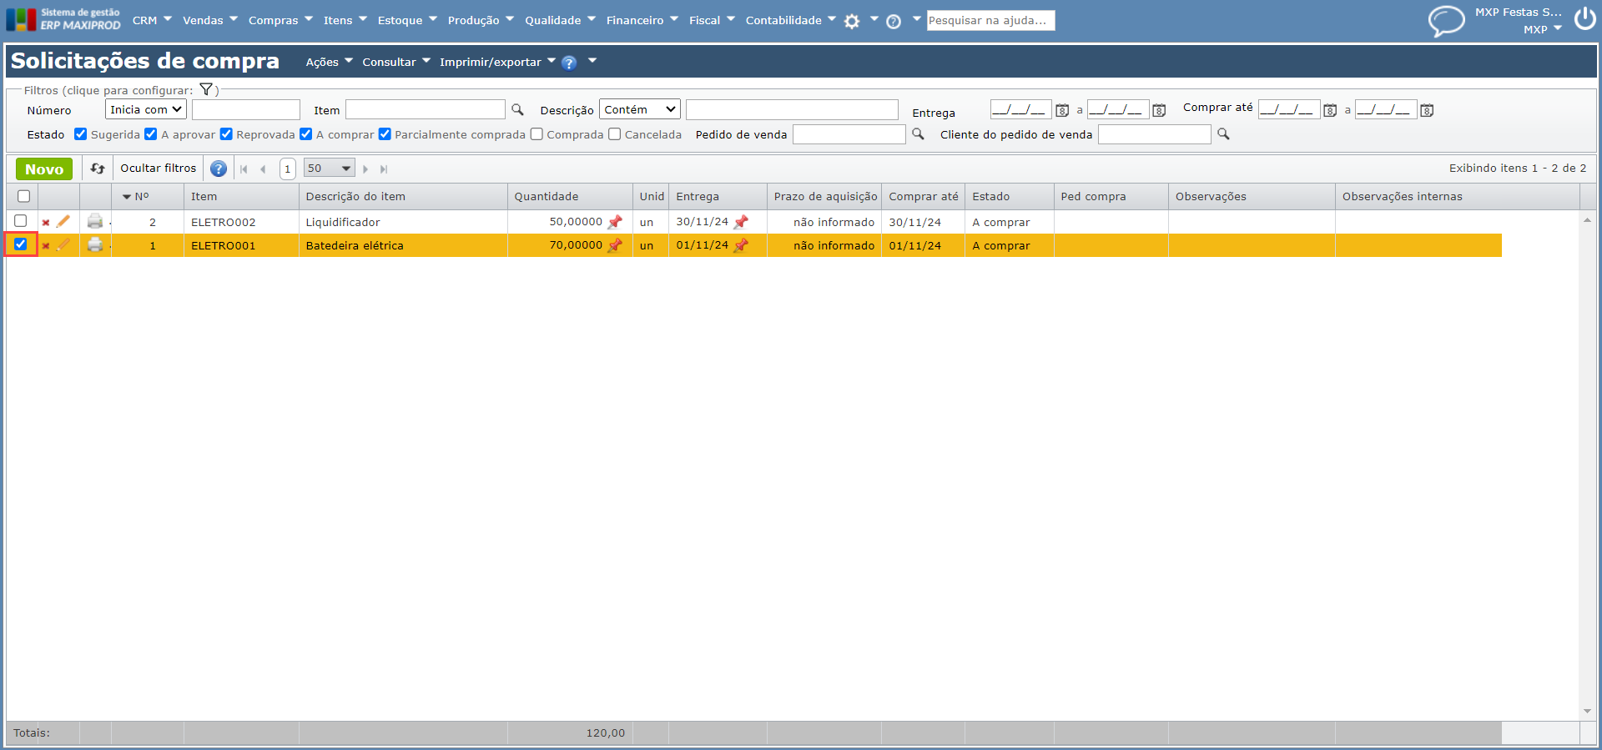Click the power logout icon
1602x750 pixels.
click(1585, 18)
